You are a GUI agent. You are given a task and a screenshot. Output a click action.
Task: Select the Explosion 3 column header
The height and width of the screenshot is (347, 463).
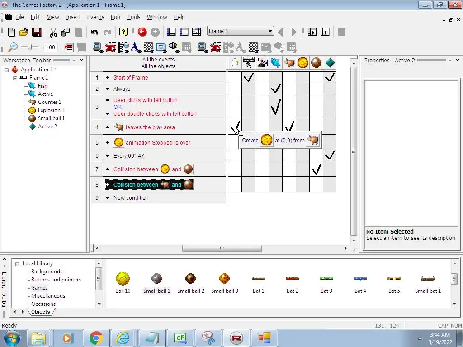tap(302, 62)
